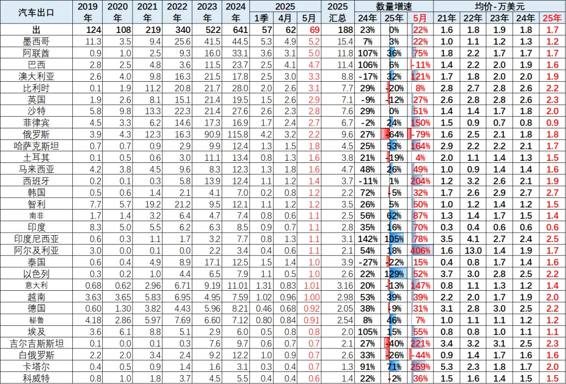Click the 西班牙 5月 growth cell 204%

tap(420, 180)
